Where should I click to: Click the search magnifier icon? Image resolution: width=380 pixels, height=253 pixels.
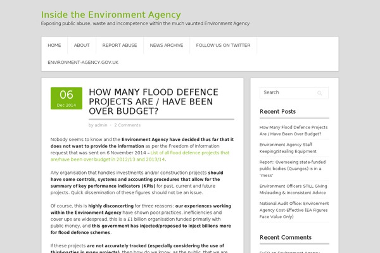[x=319, y=93]
